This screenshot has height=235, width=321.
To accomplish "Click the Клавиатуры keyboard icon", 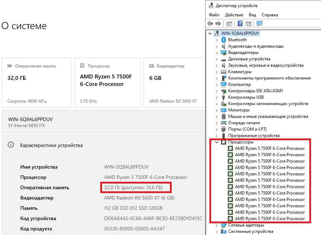I will click(x=224, y=72).
